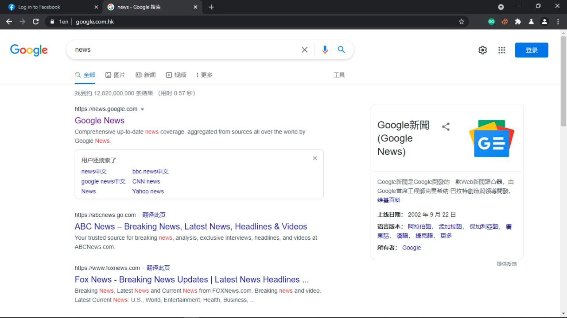Click the bbc news中文 related search
Screen dimensions: 567x318
(151, 172)
